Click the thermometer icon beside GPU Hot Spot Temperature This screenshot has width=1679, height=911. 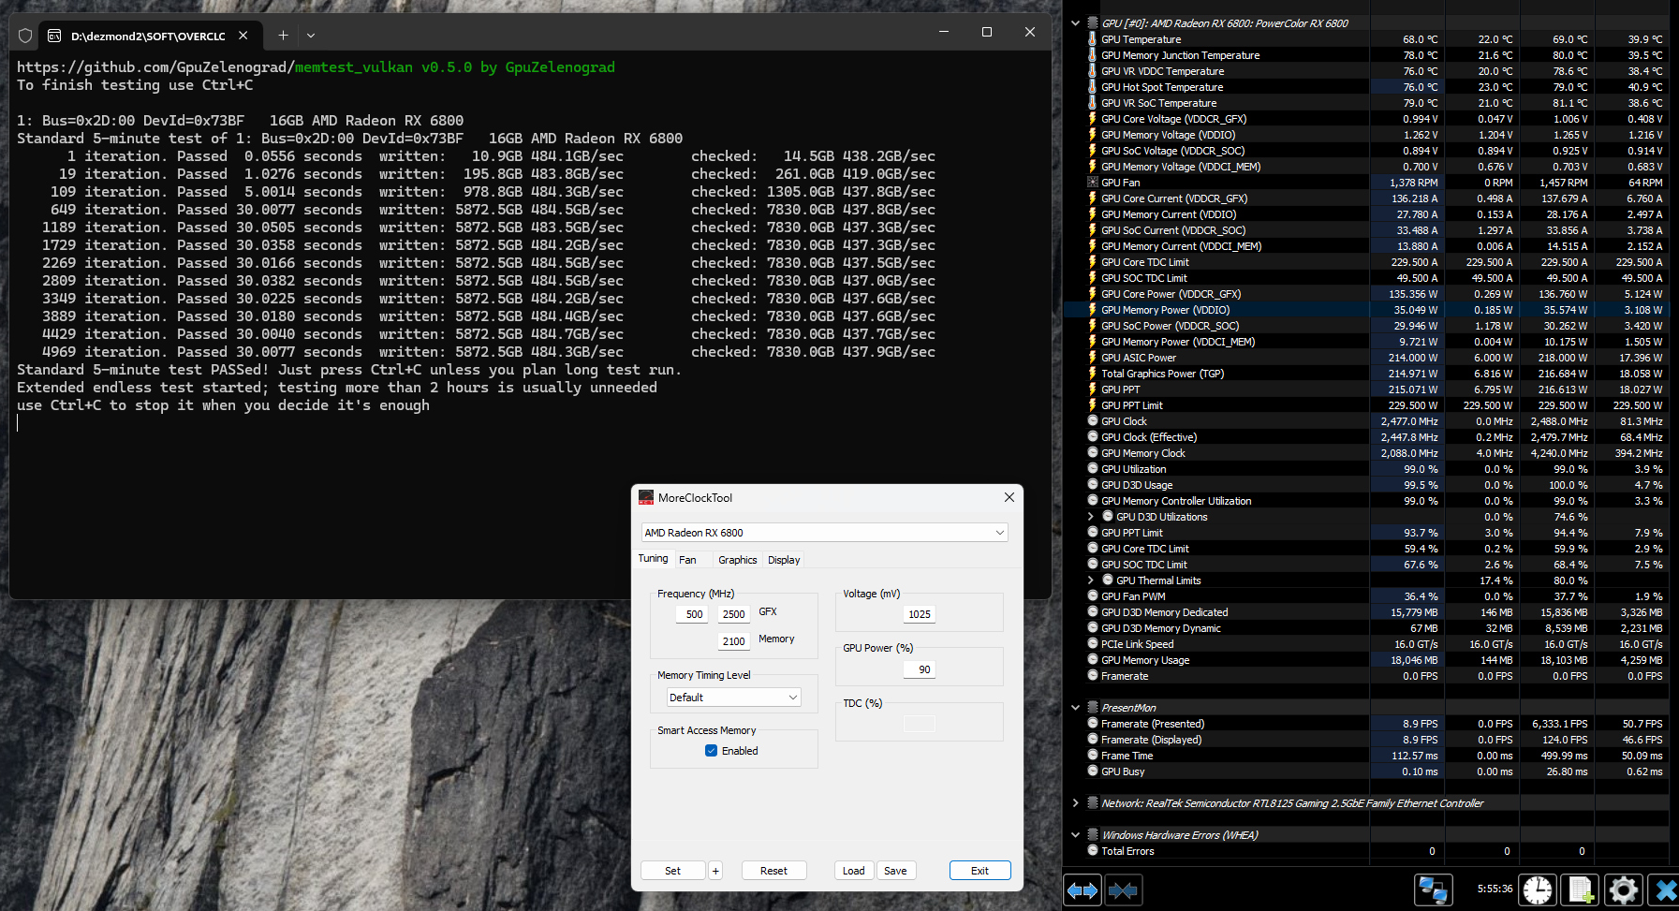(1092, 87)
